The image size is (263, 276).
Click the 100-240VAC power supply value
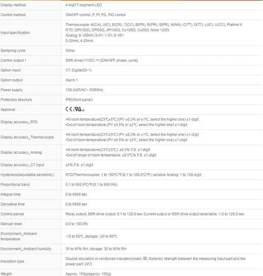pyautogui.click(x=84, y=90)
